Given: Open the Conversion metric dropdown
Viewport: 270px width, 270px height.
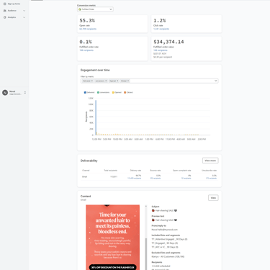Looking at the screenshot, I should (x=95, y=9).
